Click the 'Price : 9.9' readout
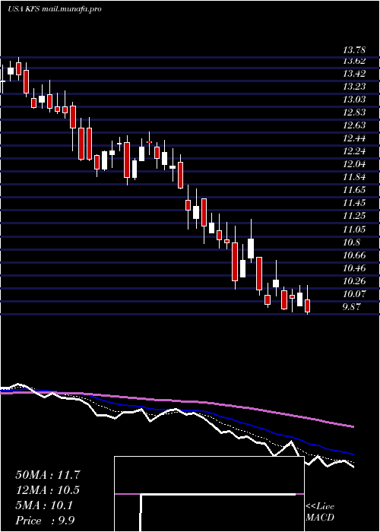Image resolution: width=380 pixels, height=532 pixels. [45, 521]
